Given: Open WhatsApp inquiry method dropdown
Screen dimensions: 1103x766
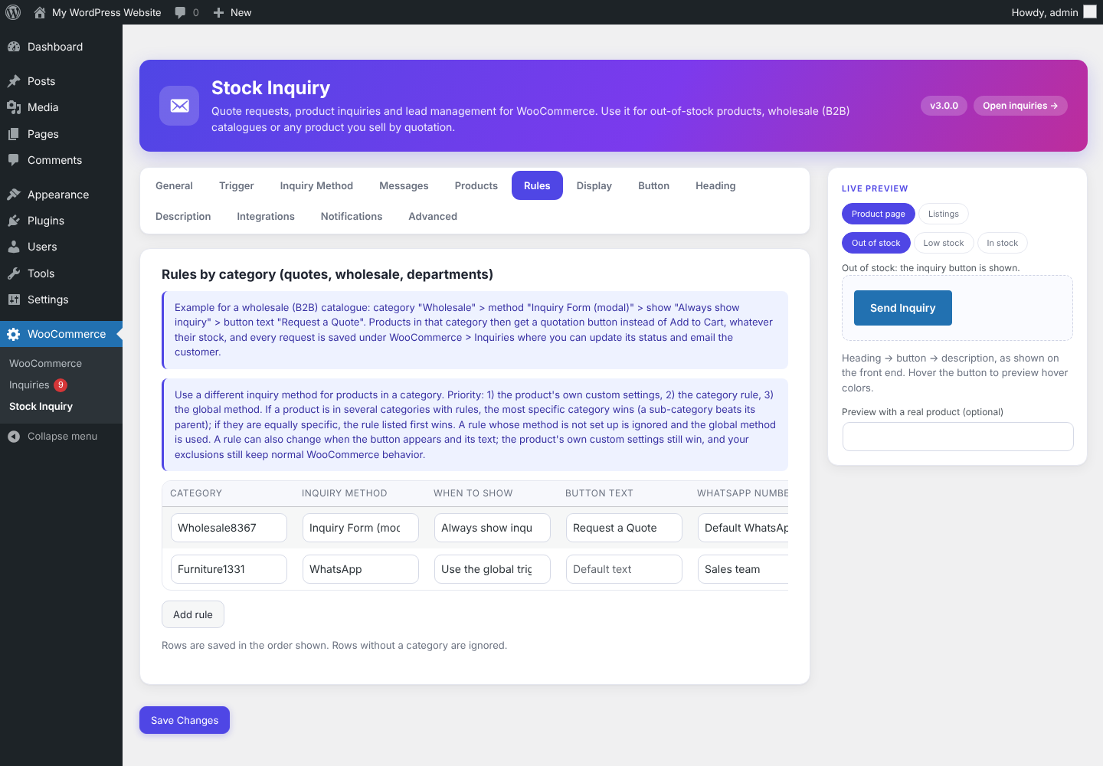Looking at the screenshot, I should pyautogui.click(x=361, y=569).
